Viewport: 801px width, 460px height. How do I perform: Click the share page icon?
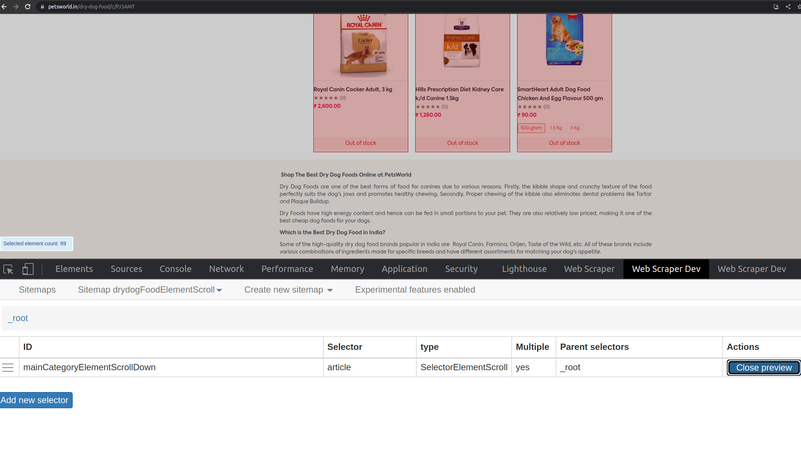click(x=788, y=7)
